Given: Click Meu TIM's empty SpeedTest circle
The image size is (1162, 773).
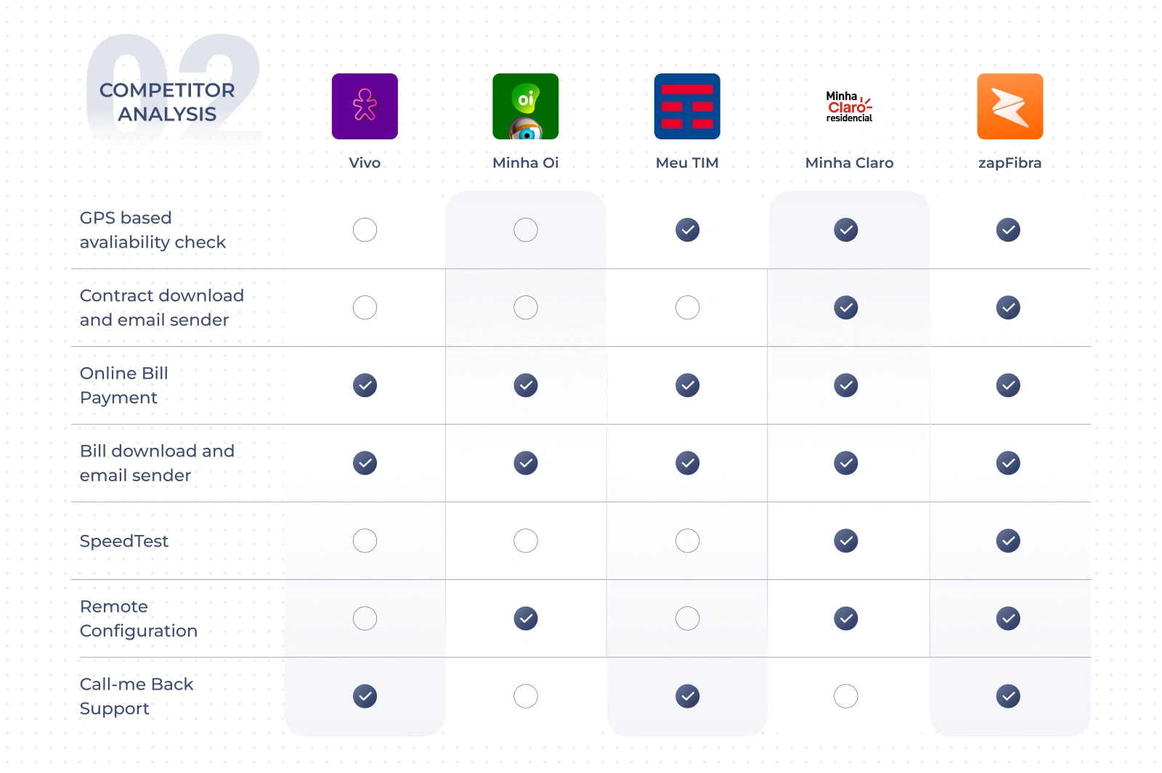Looking at the screenshot, I should tap(687, 541).
